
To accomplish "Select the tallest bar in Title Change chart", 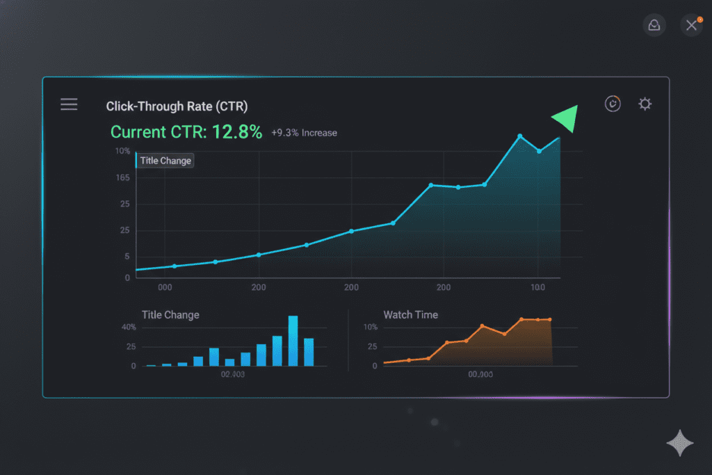I will click(293, 341).
